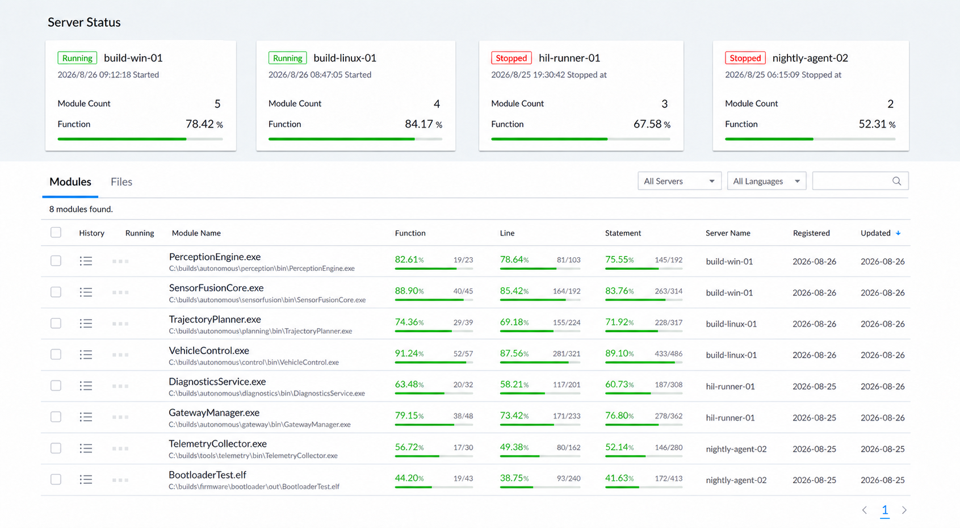The image size is (960, 528).
Task: Click nightly-agent-02 function coverage progress bar
Action: coord(810,139)
